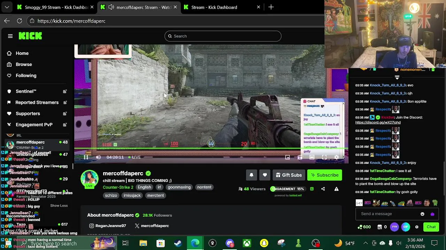This screenshot has height=250, width=446.
Task: Click the Subscribe button
Action: point(325,175)
